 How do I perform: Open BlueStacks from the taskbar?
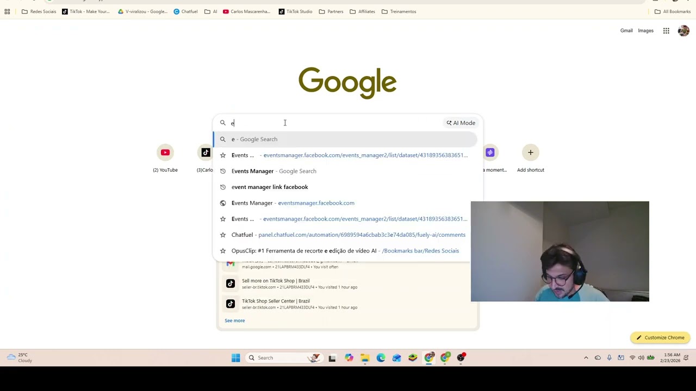click(413, 358)
